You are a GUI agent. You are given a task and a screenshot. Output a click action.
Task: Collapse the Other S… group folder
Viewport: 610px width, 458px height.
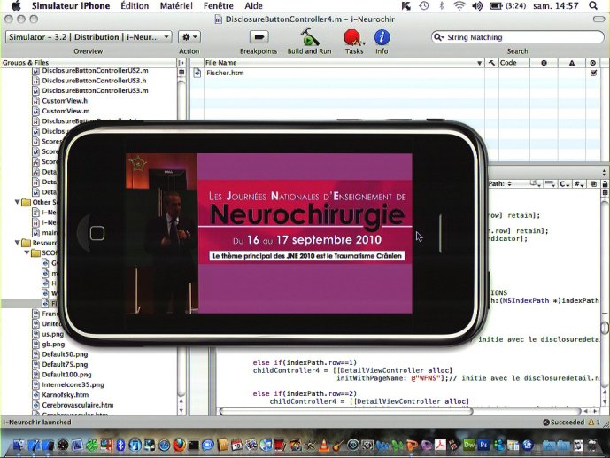[x=17, y=202]
